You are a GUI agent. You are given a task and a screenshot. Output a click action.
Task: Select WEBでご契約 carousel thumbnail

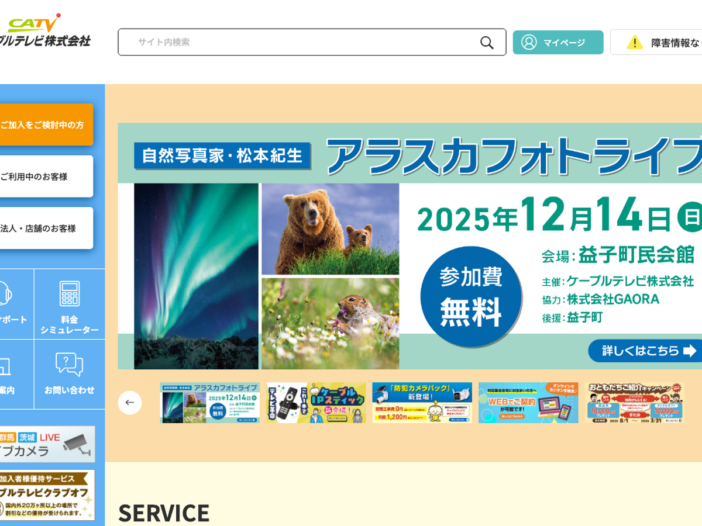tap(528, 403)
